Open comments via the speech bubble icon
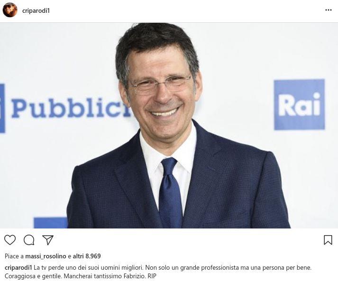Viewport: 338px width, 283px height. [29, 240]
